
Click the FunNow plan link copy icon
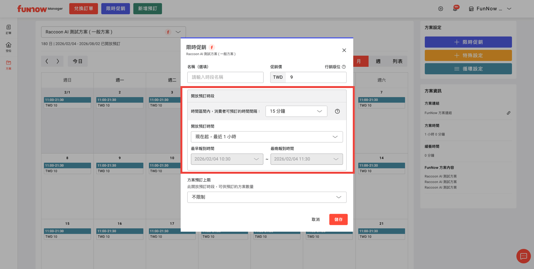coord(508,113)
